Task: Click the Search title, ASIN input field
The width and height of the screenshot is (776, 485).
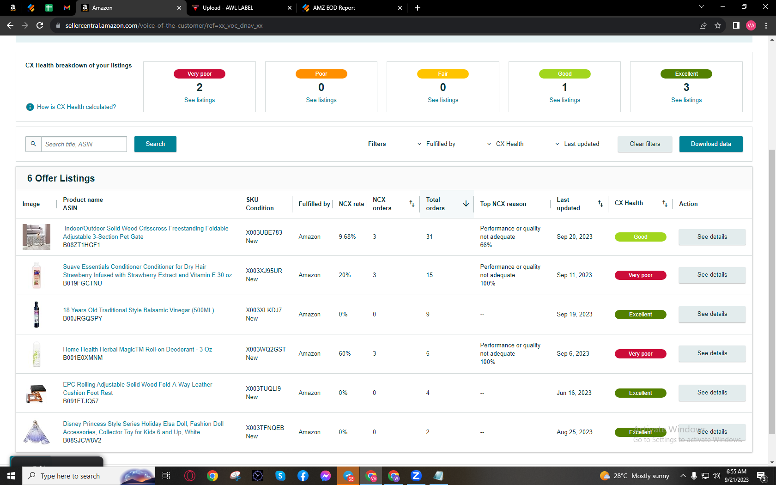Action: (x=84, y=144)
